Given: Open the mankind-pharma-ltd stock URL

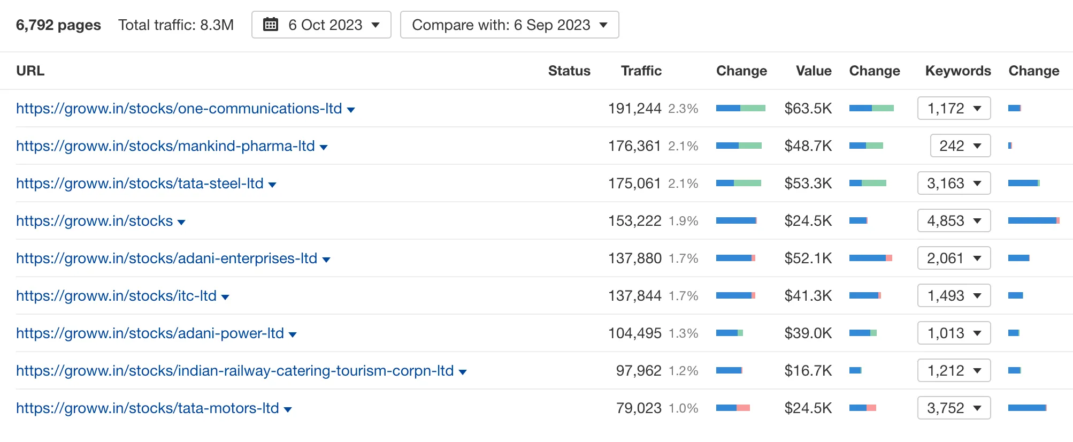Looking at the screenshot, I should (165, 146).
